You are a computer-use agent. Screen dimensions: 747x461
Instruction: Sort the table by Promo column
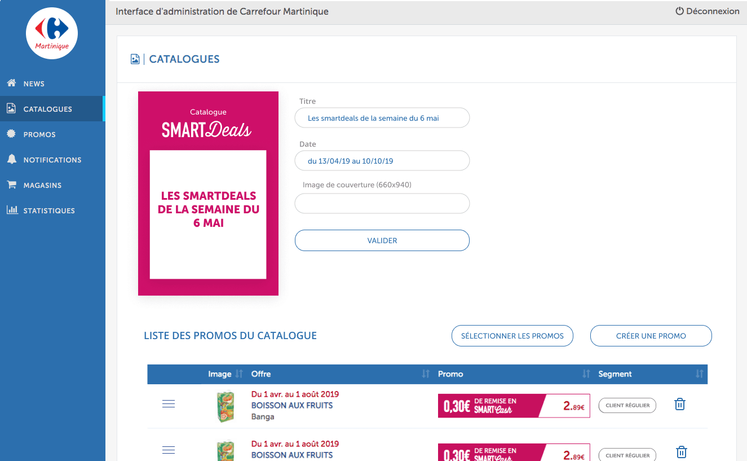click(586, 374)
